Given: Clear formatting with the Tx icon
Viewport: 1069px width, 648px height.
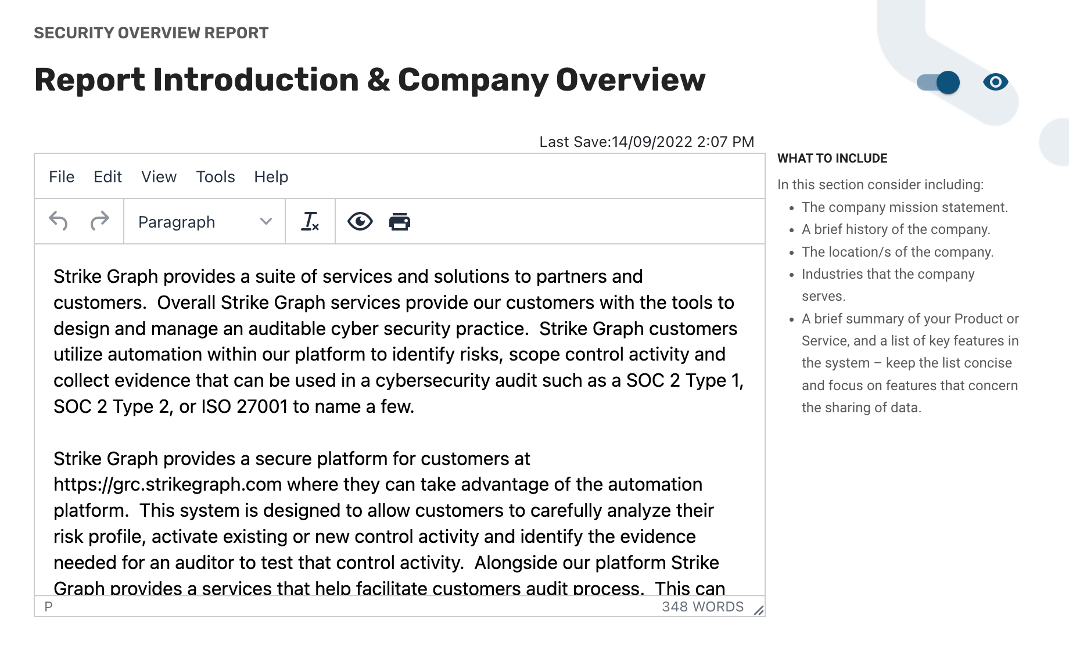Looking at the screenshot, I should (x=310, y=221).
